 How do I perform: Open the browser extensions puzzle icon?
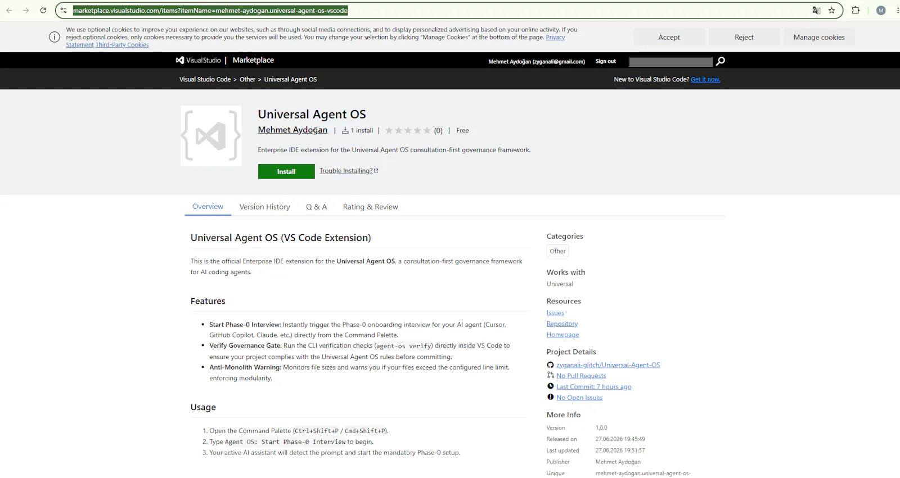pos(856,10)
